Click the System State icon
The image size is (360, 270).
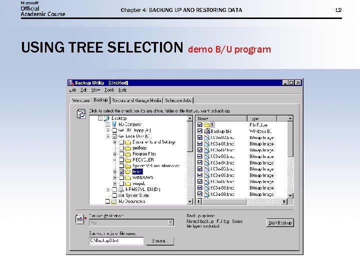point(121,195)
